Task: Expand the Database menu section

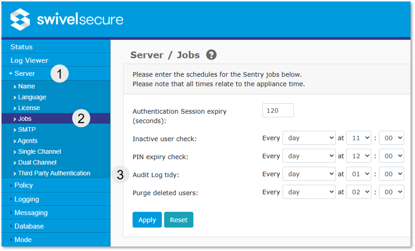Action: click(29, 226)
